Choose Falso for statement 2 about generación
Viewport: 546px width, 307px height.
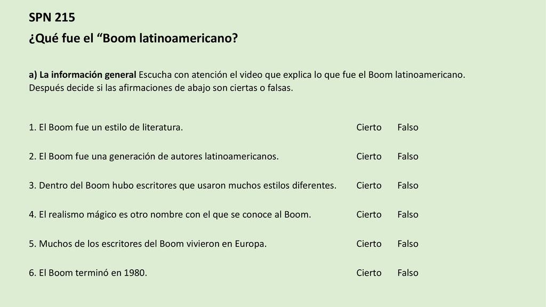[x=408, y=156]
